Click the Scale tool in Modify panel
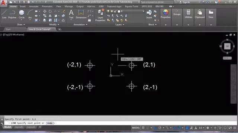This screenshot has width=238, height=133. tap(50, 20)
